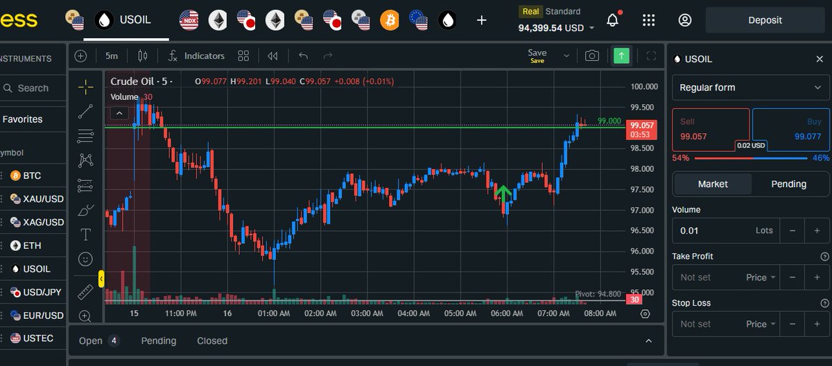Click the green up-arrow toolbar button
This screenshot has width=832, height=366.
pyautogui.click(x=621, y=55)
